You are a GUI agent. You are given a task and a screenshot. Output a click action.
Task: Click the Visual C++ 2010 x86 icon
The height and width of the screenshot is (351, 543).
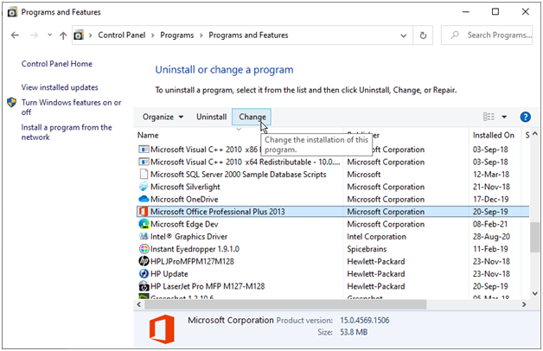(144, 150)
